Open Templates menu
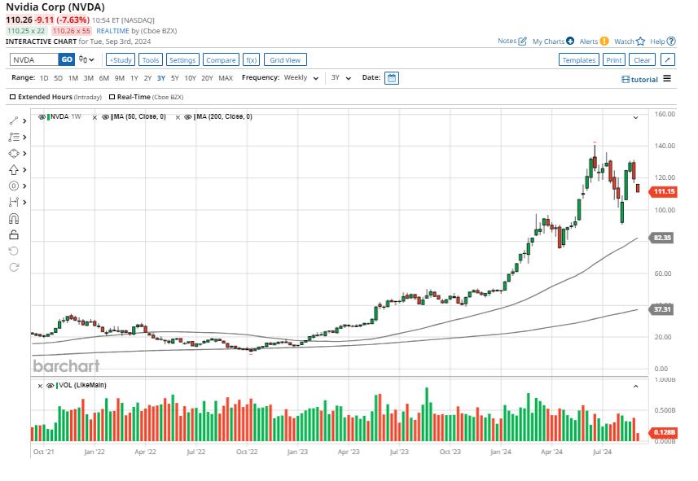This screenshot has width=698, height=481. (x=579, y=59)
